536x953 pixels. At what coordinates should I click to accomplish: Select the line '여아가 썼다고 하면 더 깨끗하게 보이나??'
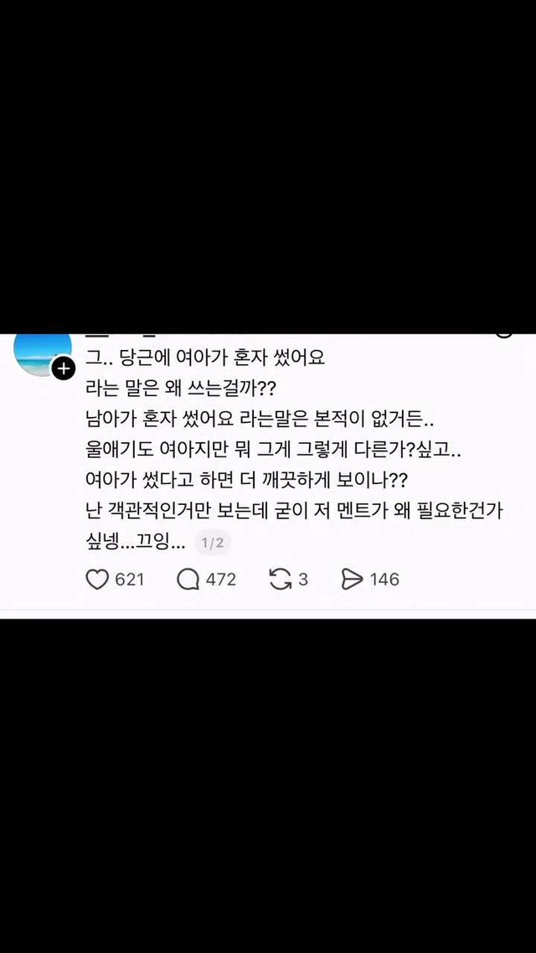(246, 481)
